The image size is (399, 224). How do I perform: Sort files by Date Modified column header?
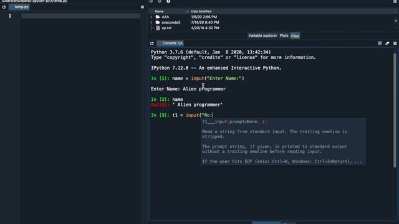(201, 11)
